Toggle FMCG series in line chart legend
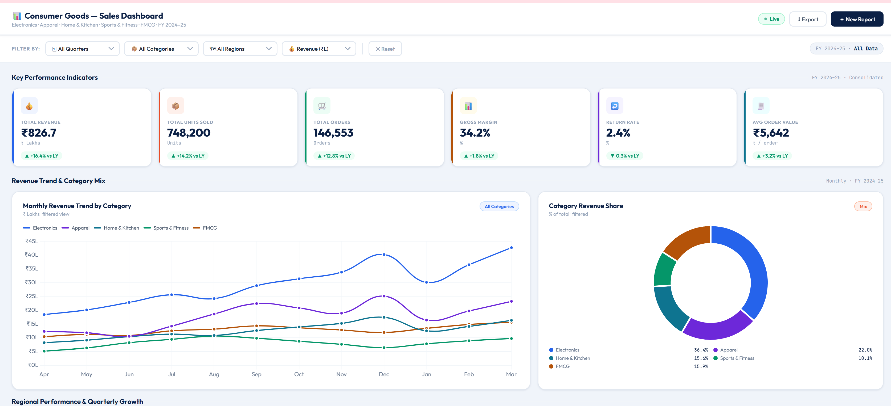This screenshot has height=406, width=891. click(205, 228)
